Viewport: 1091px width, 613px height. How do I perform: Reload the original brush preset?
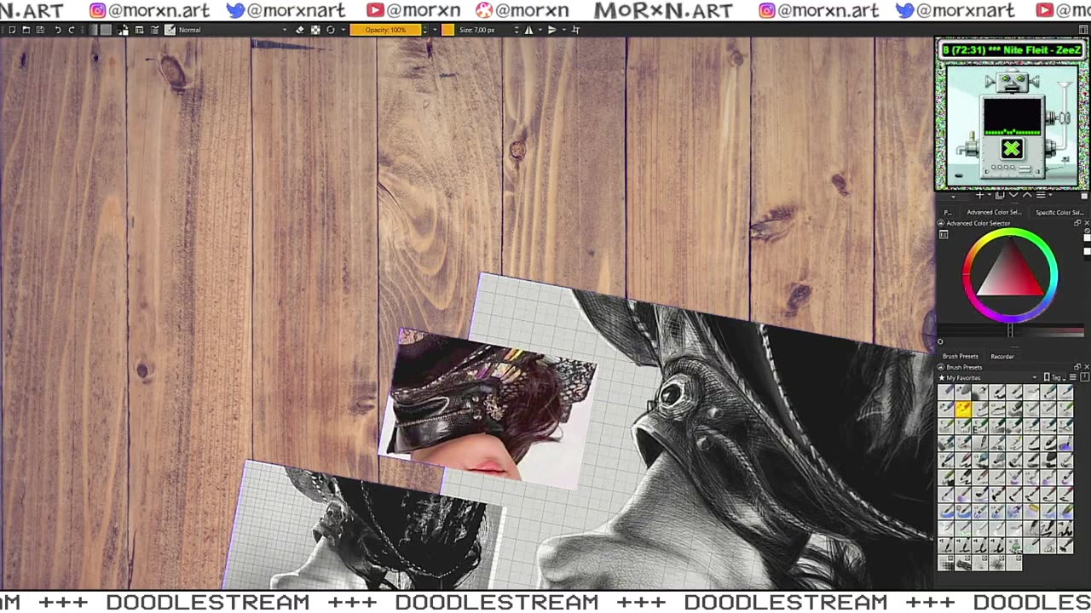(x=331, y=30)
